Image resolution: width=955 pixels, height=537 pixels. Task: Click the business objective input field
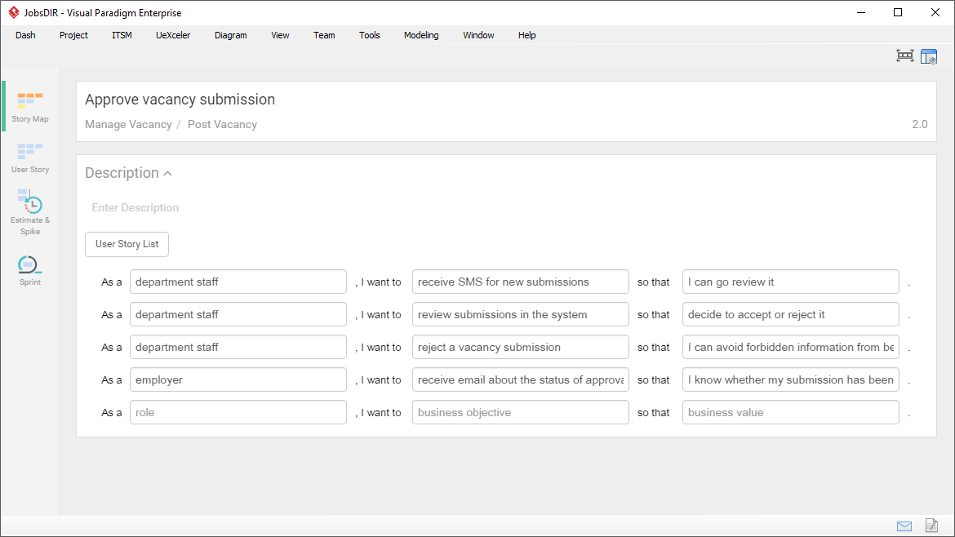520,412
